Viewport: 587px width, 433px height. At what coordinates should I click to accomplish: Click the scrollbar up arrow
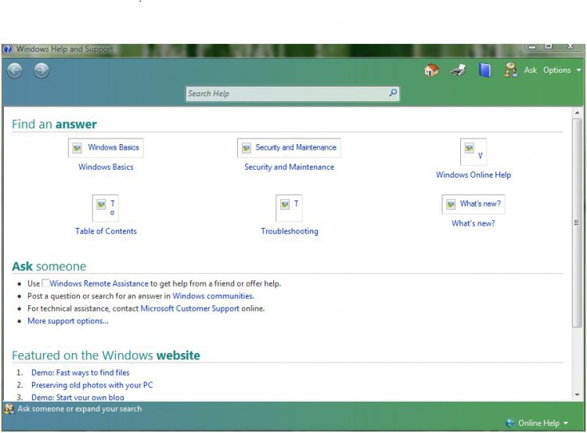[x=578, y=113]
